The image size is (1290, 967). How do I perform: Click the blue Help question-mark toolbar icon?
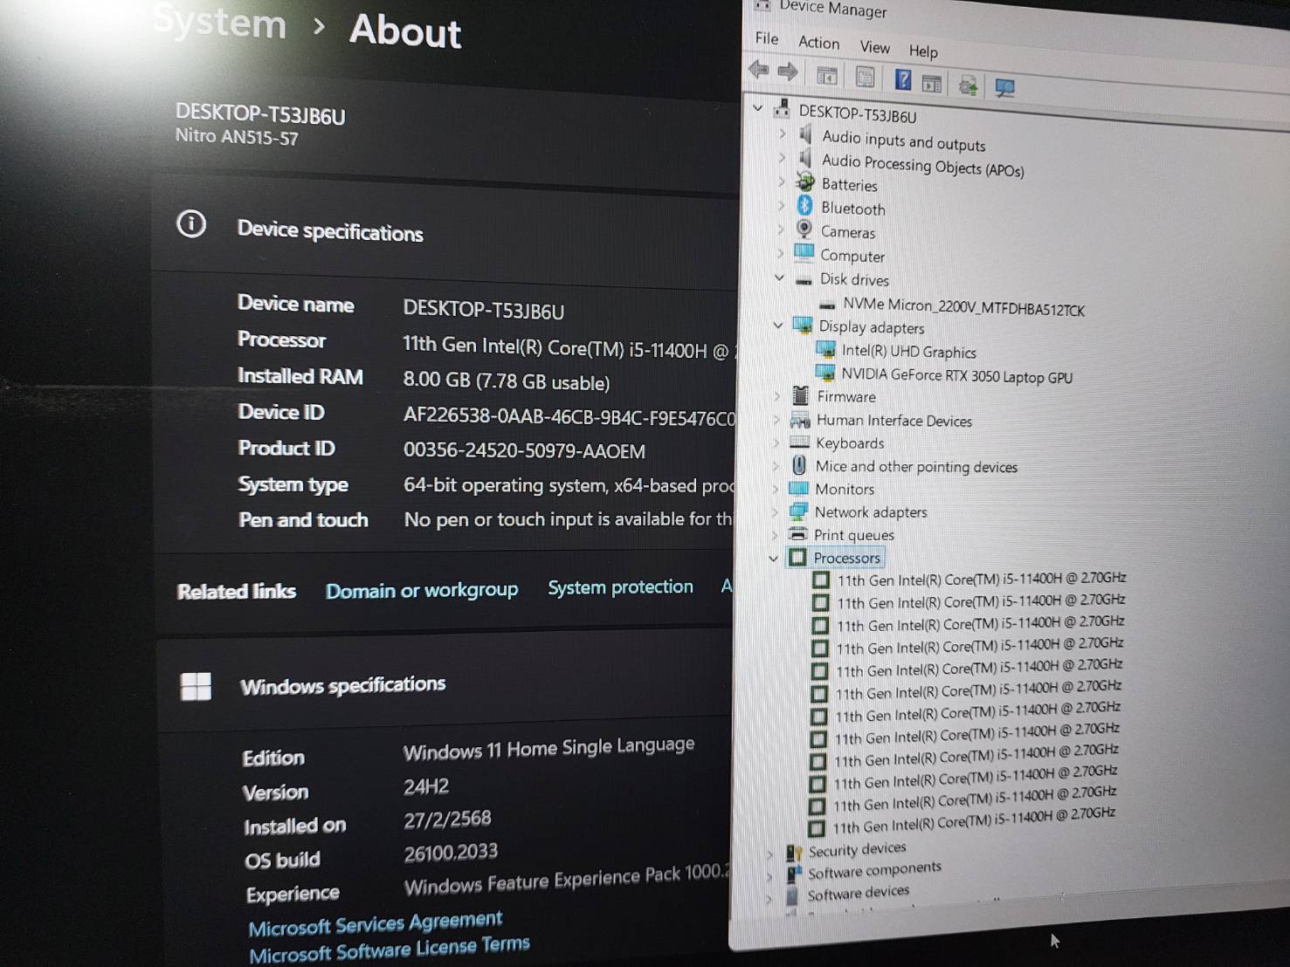click(903, 81)
